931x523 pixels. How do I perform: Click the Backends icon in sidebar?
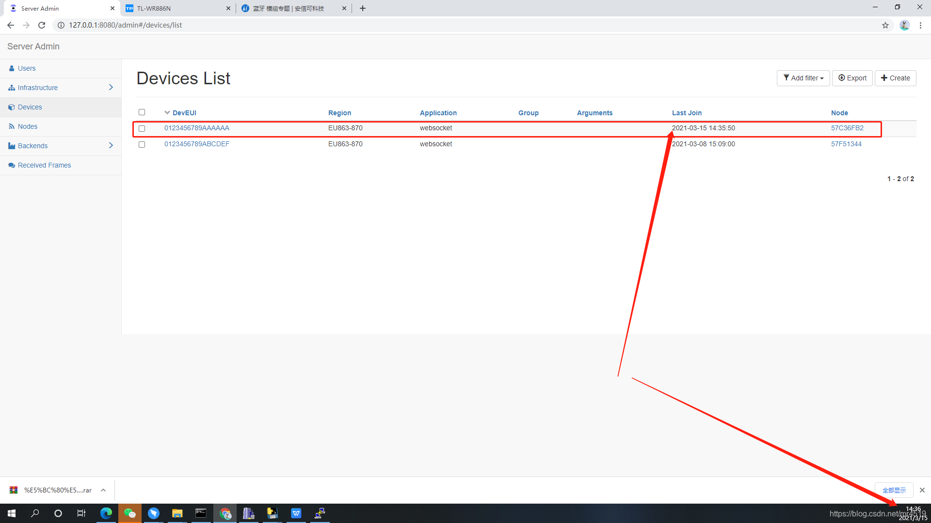pos(12,146)
